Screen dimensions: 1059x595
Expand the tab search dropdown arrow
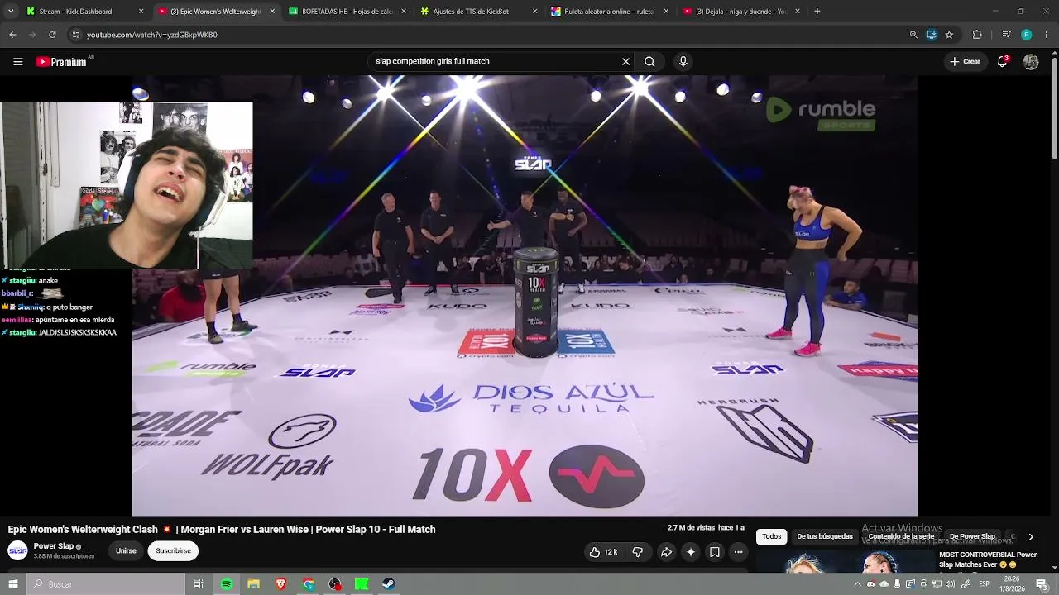(11, 12)
